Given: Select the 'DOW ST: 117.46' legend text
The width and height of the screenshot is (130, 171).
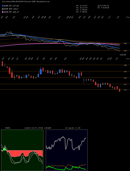Looking at the screenshot, I should [x=11, y=6].
